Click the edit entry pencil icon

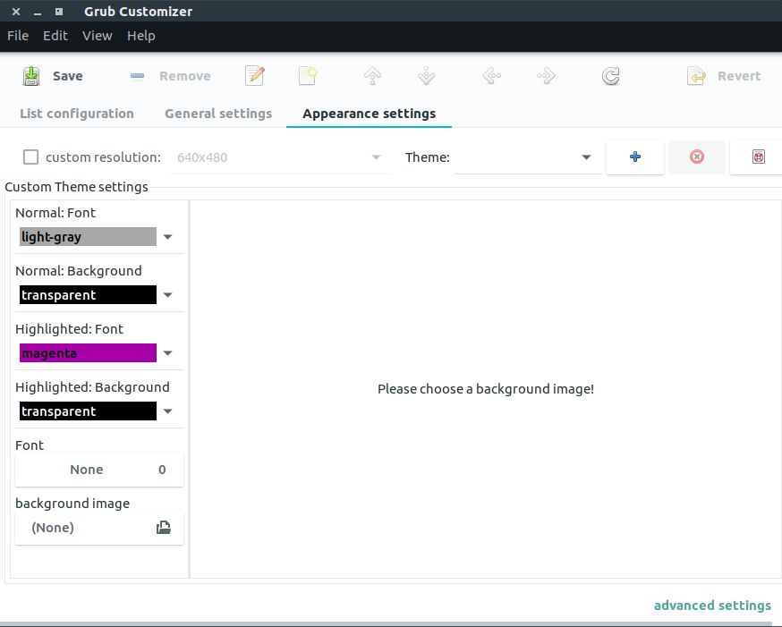tap(255, 76)
